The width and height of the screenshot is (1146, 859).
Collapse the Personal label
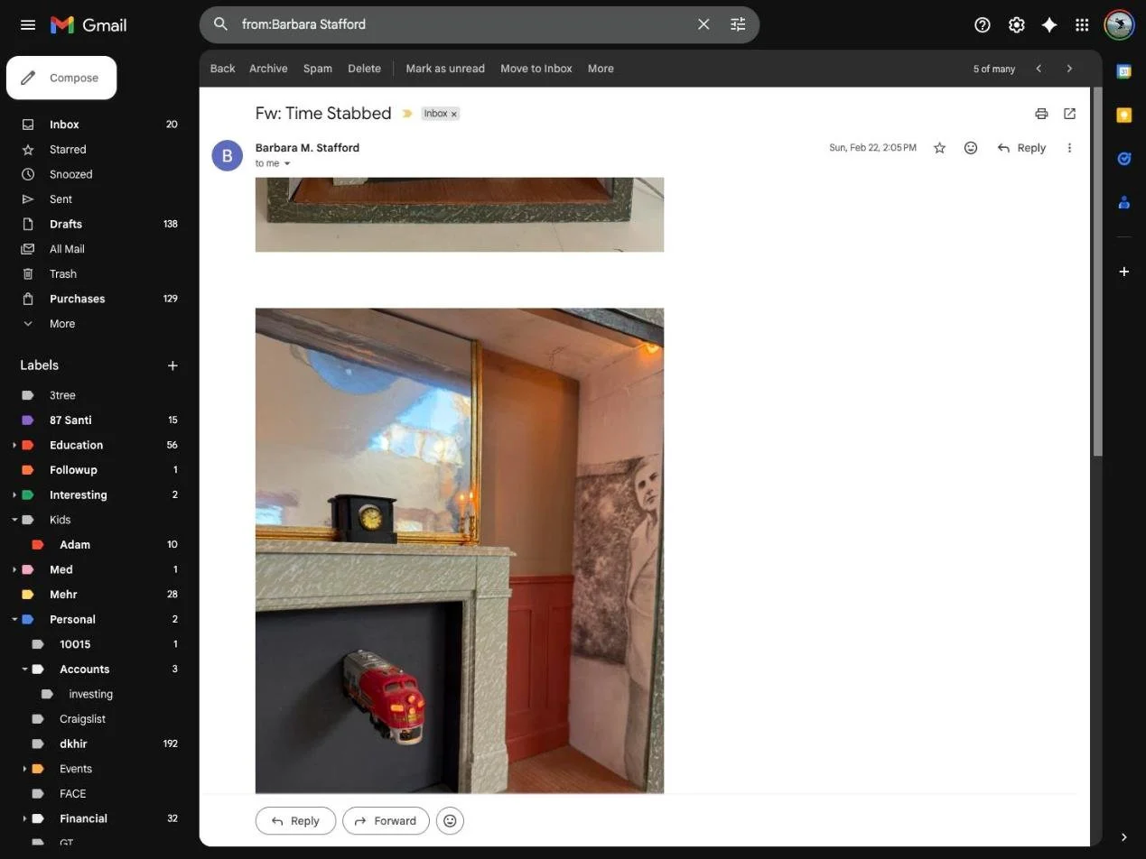click(x=14, y=620)
